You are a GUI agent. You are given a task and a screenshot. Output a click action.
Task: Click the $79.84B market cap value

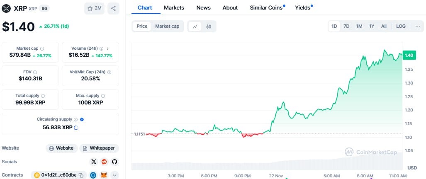(20, 56)
